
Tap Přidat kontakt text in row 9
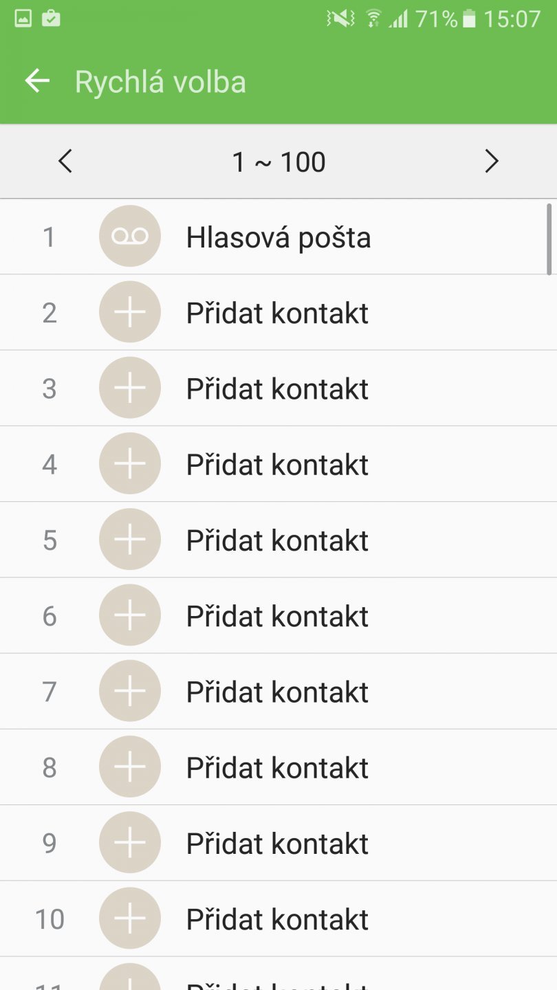[277, 844]
